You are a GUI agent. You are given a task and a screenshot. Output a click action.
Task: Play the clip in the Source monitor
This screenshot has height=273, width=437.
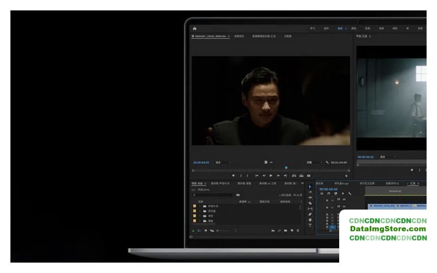pyautogui.click(x=271, y=176)
